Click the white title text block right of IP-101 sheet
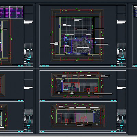The image size is (137, 137). click(x=121, y=22)
